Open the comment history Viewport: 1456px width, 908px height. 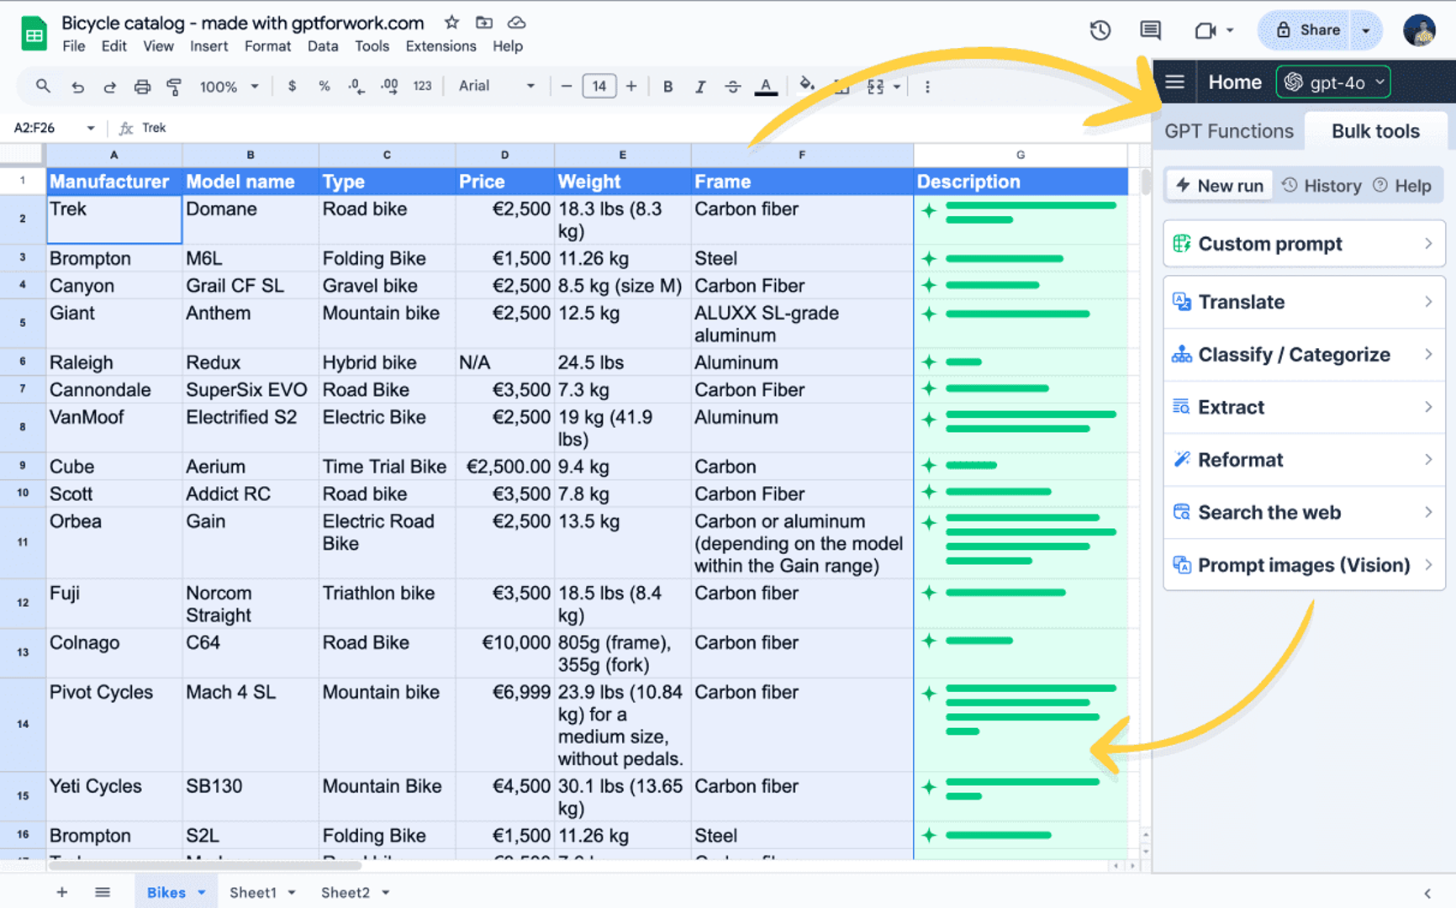[1149, 30]
